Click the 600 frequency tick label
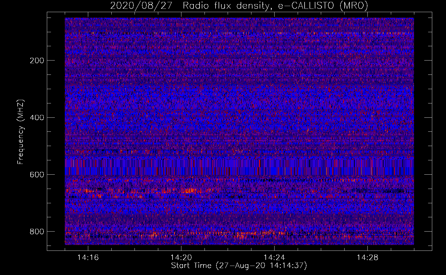Image resolution: width=446 pixels, height=275 pixels. click(x=37, y=175)
